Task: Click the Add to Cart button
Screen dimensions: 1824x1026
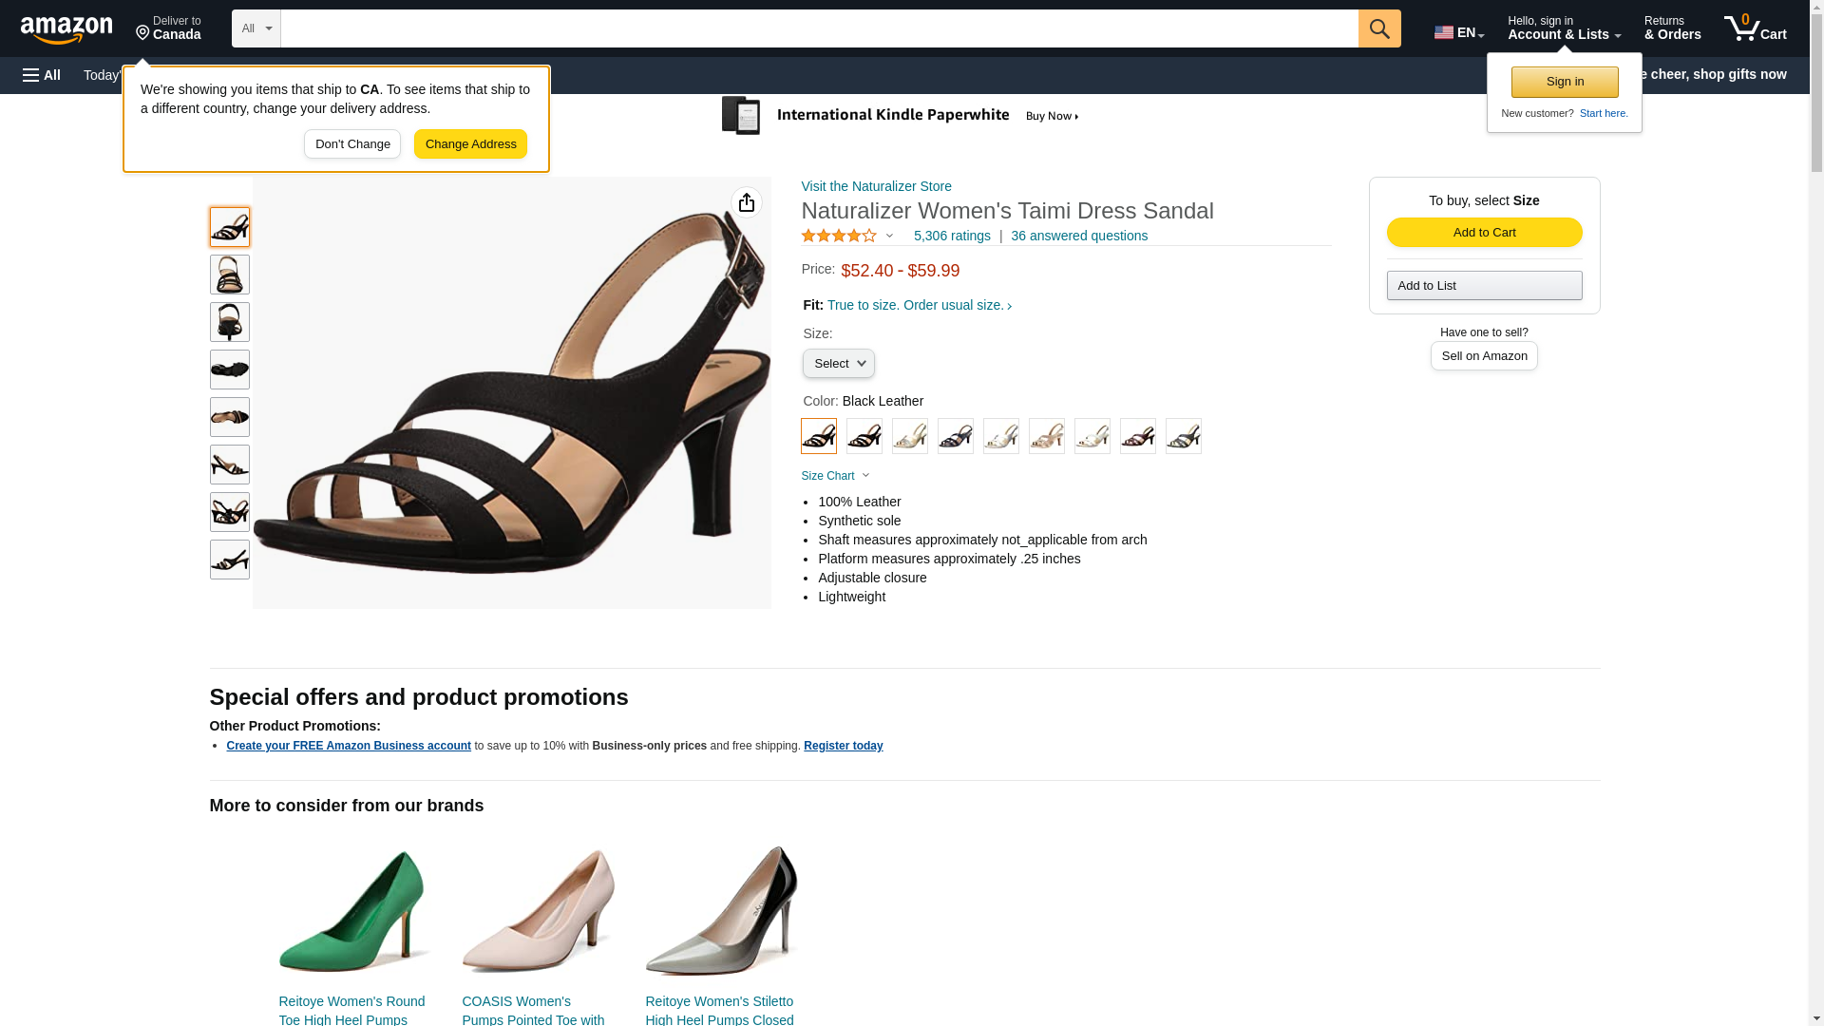Action: point(1484,233)
